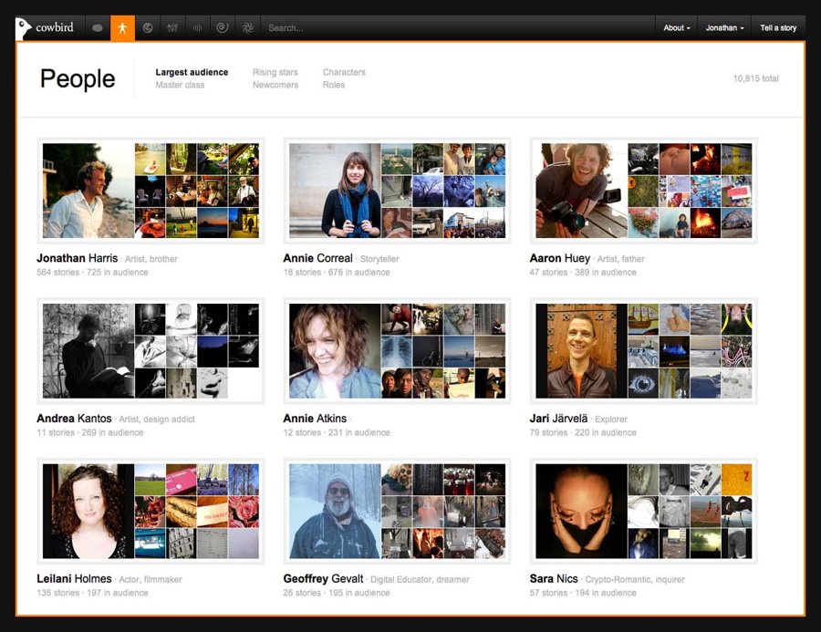The width and height of the screenshot is (821, 632).
Task: Open Jari Järvelä's profile name link
Action: pos(560,419)
